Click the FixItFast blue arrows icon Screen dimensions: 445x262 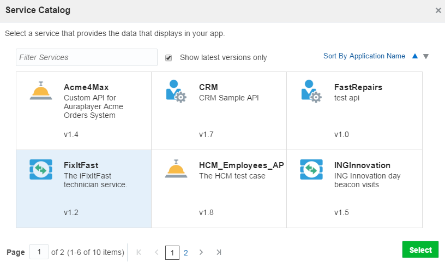40,169
